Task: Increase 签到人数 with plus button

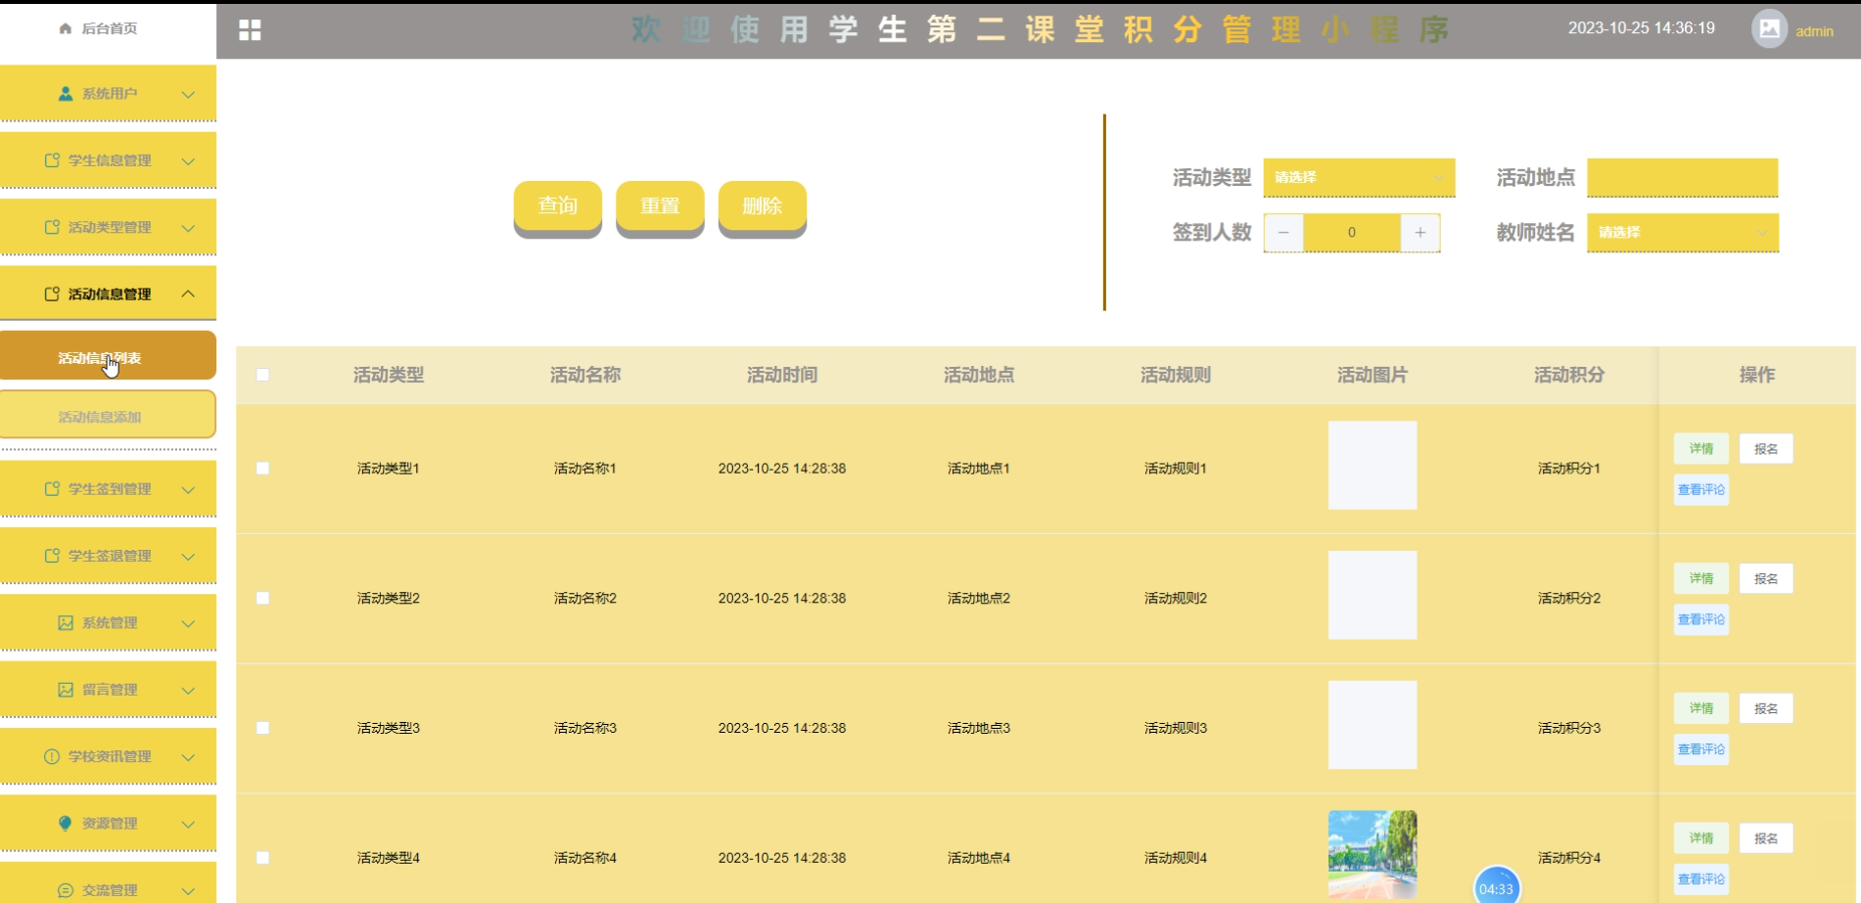Action: tap(1420, 233)
